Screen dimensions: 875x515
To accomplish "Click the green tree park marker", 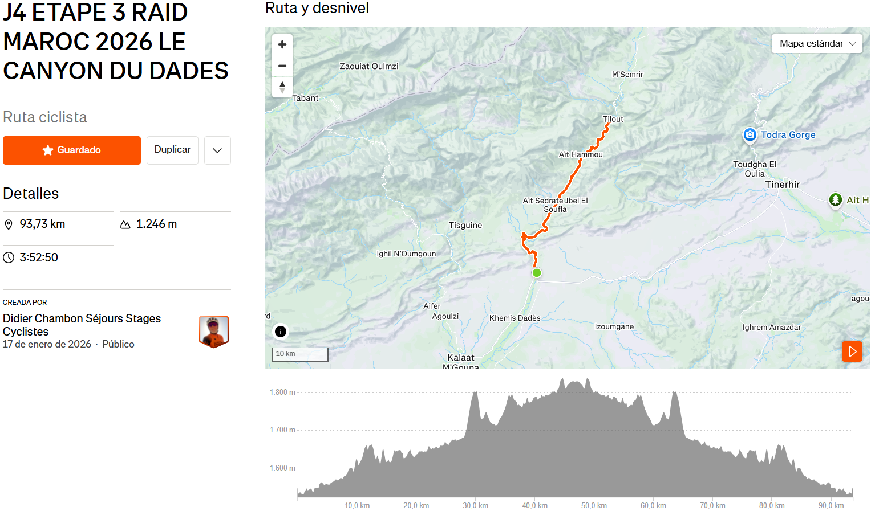I will (x=836, y=199).
